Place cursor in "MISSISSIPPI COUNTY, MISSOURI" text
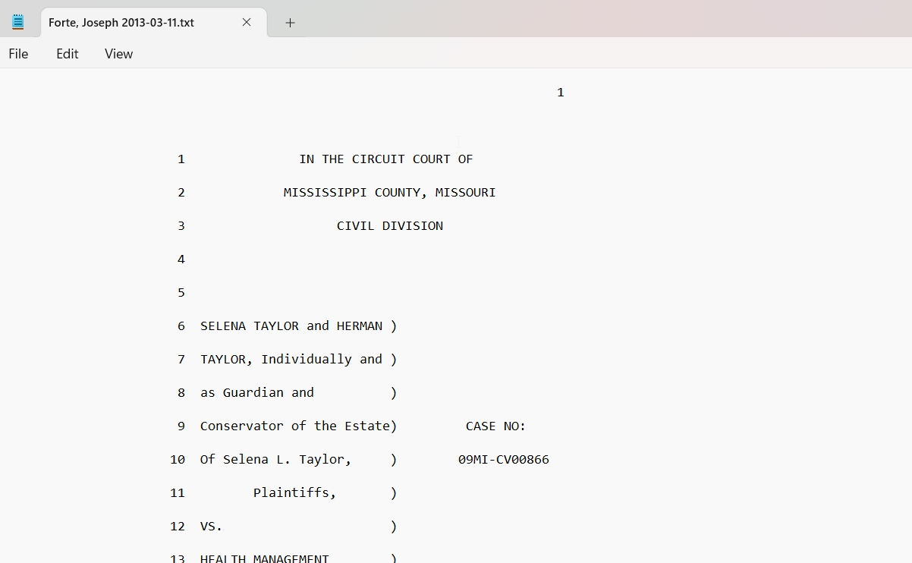The height and width of the screenshot is (563, 912). [389, 193]
